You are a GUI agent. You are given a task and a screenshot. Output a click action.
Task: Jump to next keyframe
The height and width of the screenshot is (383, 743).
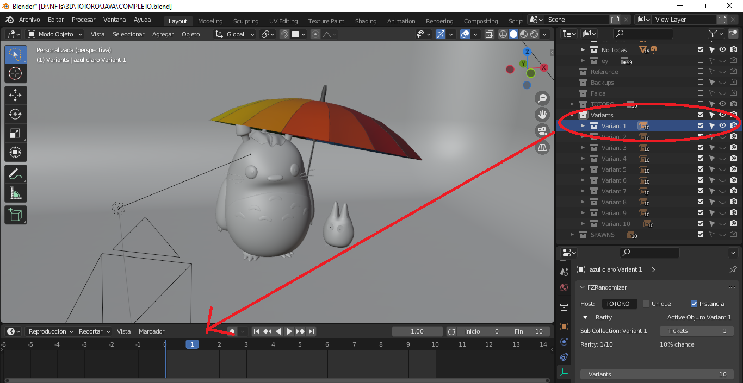(300, 331)
